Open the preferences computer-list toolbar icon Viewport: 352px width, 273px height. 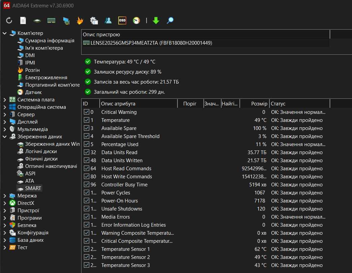tap(94, 20)
